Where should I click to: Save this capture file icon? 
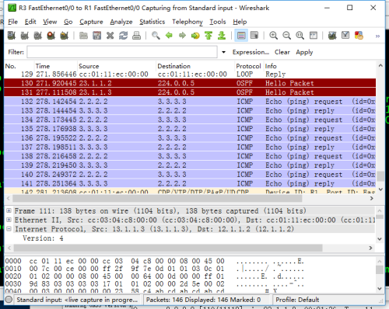click(96, 36)
